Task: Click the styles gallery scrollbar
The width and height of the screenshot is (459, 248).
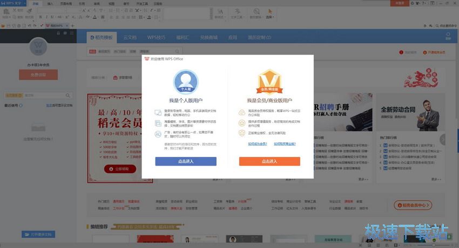Action: (211, 13)
